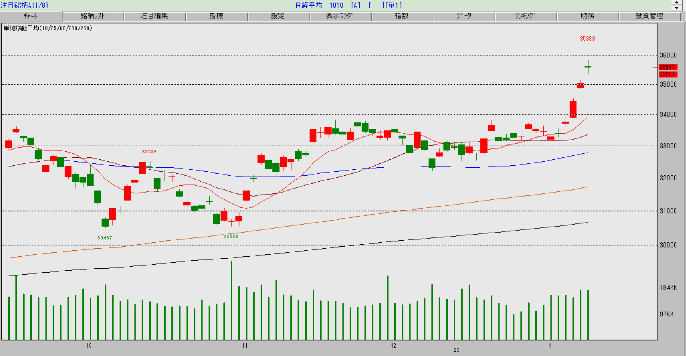Click the 36000 price axis label

(668, 55)
